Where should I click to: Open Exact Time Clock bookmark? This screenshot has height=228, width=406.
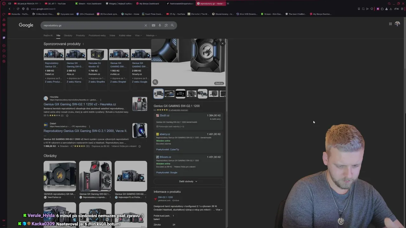click(x=152, y=14)
